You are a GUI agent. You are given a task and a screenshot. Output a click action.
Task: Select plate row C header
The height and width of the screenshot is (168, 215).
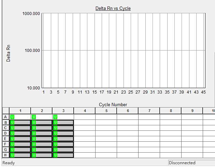pos(6,128)
